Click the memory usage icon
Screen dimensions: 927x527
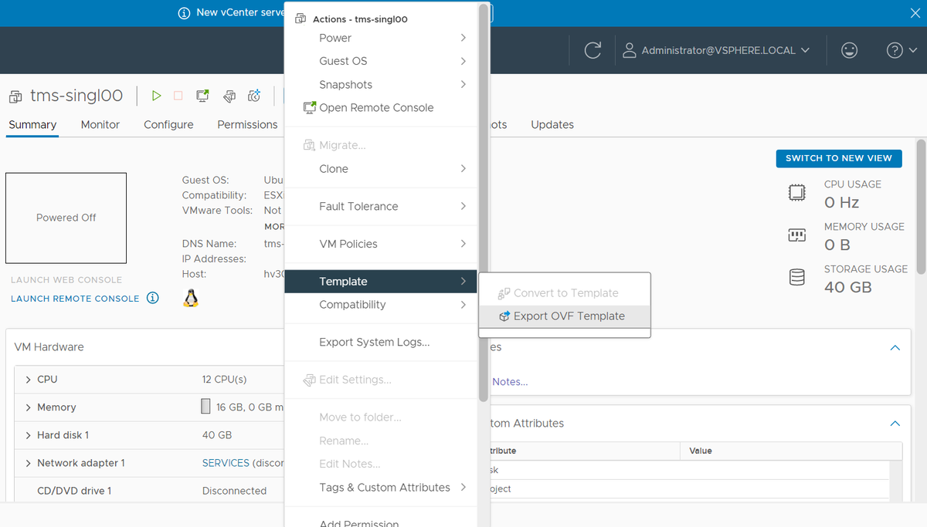point(797,235)
